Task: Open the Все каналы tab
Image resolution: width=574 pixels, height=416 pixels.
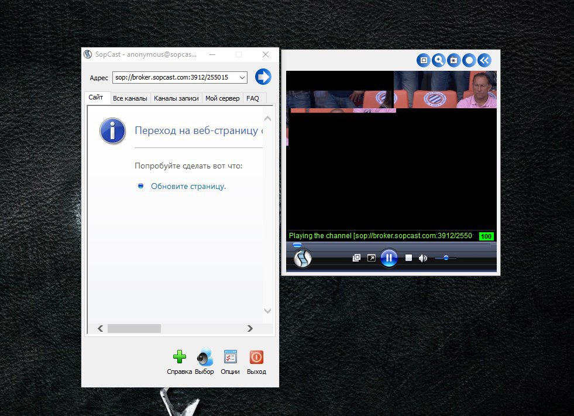Action: [130, 98]
